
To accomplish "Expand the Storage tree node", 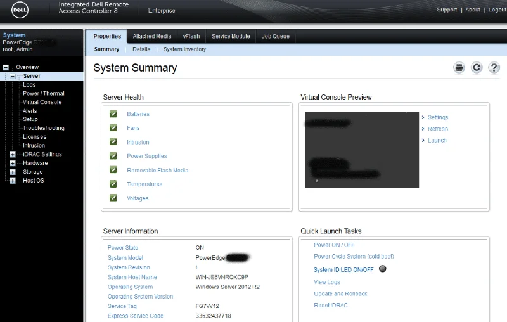I will pos(13,172).
